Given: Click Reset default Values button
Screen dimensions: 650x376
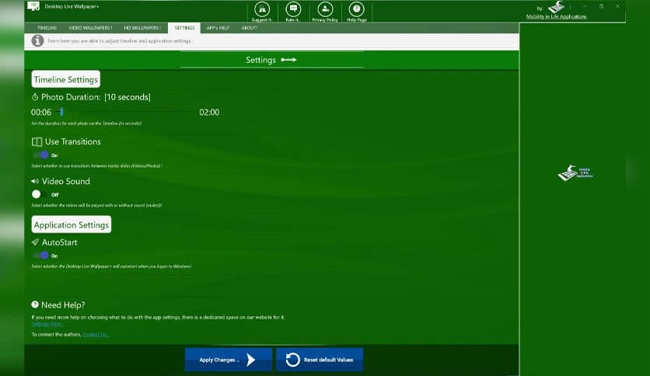Looking at the screenshot, I should (320, 360).
